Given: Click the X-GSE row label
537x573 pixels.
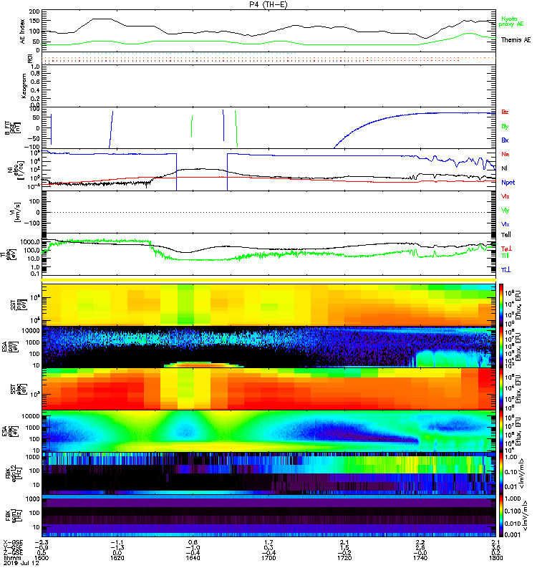Looking at the screenshot, I should (13, 542).
